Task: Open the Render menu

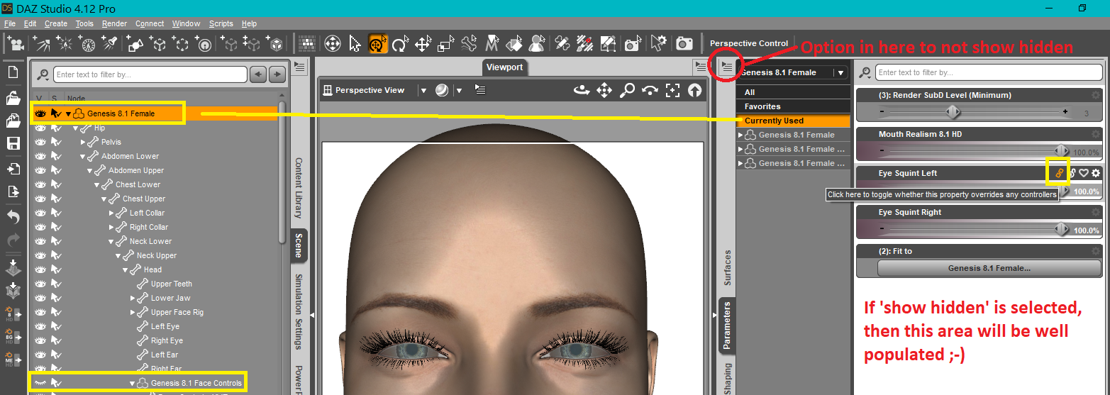Action: point(114,23)
